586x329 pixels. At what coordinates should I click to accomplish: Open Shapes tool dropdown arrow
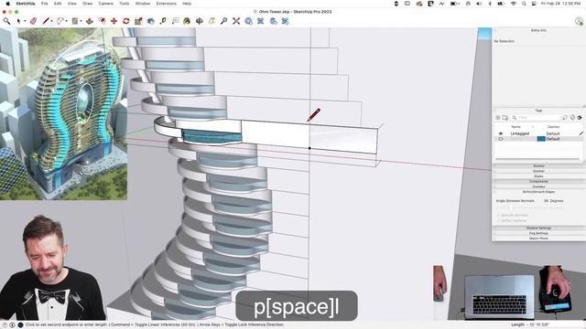(x=81, y=21)
